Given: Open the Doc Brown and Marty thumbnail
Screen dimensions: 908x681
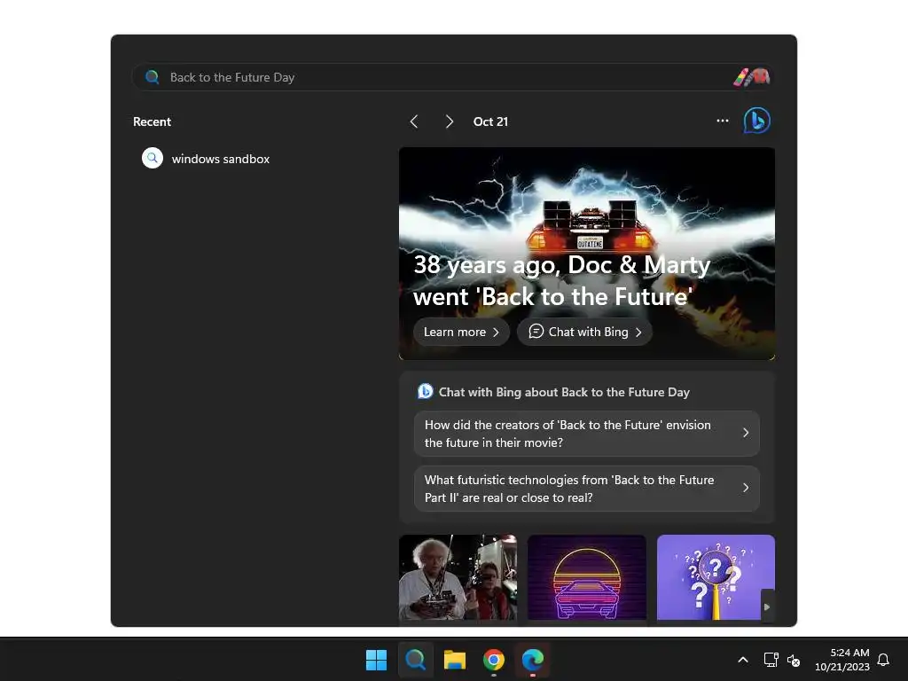Looking at the screenshot, I should (x=458, y=577).
